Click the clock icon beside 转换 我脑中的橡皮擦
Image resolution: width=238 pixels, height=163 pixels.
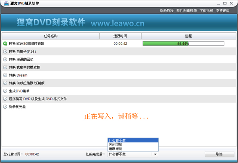(5, 67)
